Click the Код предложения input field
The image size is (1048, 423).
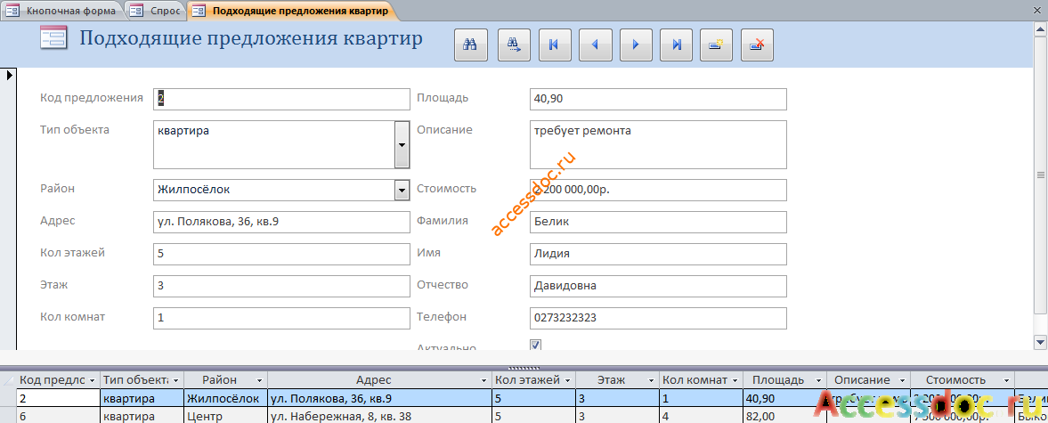click(x=281, y=99)
